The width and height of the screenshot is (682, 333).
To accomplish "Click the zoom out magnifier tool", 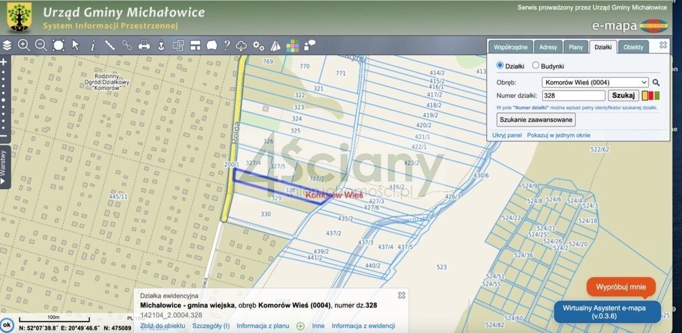I will pyautogui.click(x=41, y=46).
